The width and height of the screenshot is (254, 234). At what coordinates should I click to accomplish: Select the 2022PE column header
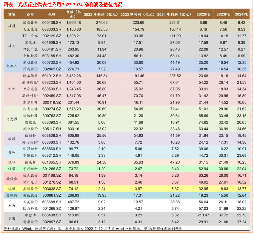tap(203, 14)
